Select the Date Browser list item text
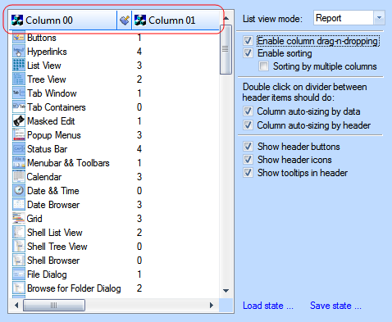Screen dimensions: 392x322 pos(53,205)
